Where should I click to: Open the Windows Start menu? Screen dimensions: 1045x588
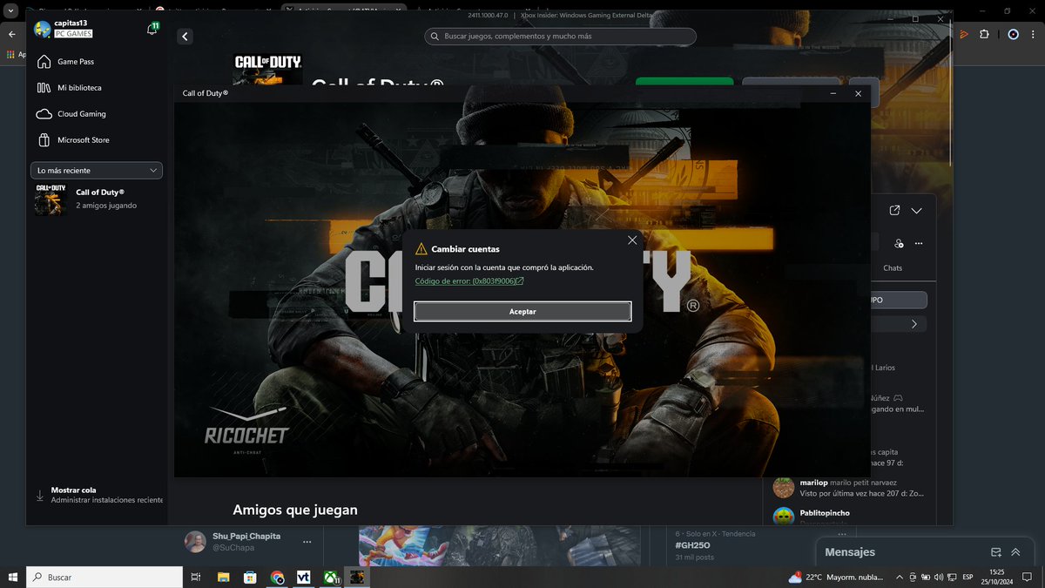pos(13,577)
